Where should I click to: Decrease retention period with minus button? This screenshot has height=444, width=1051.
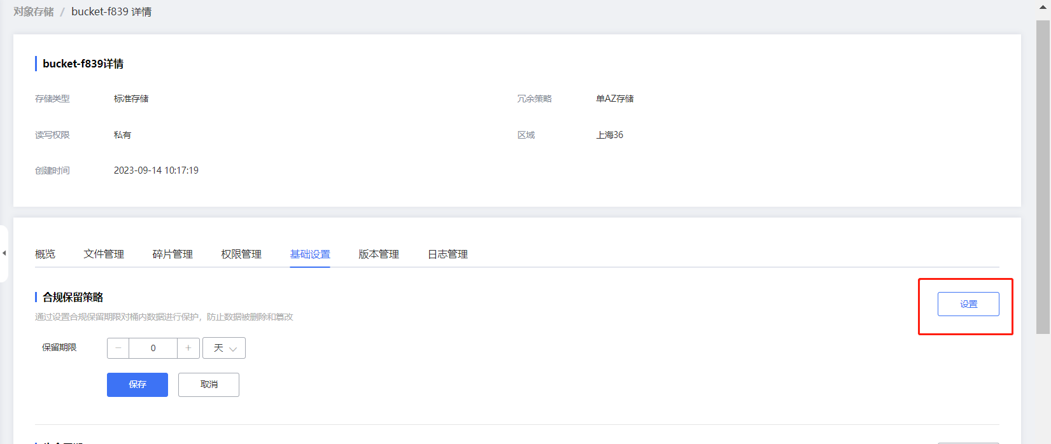click(118, 348)
